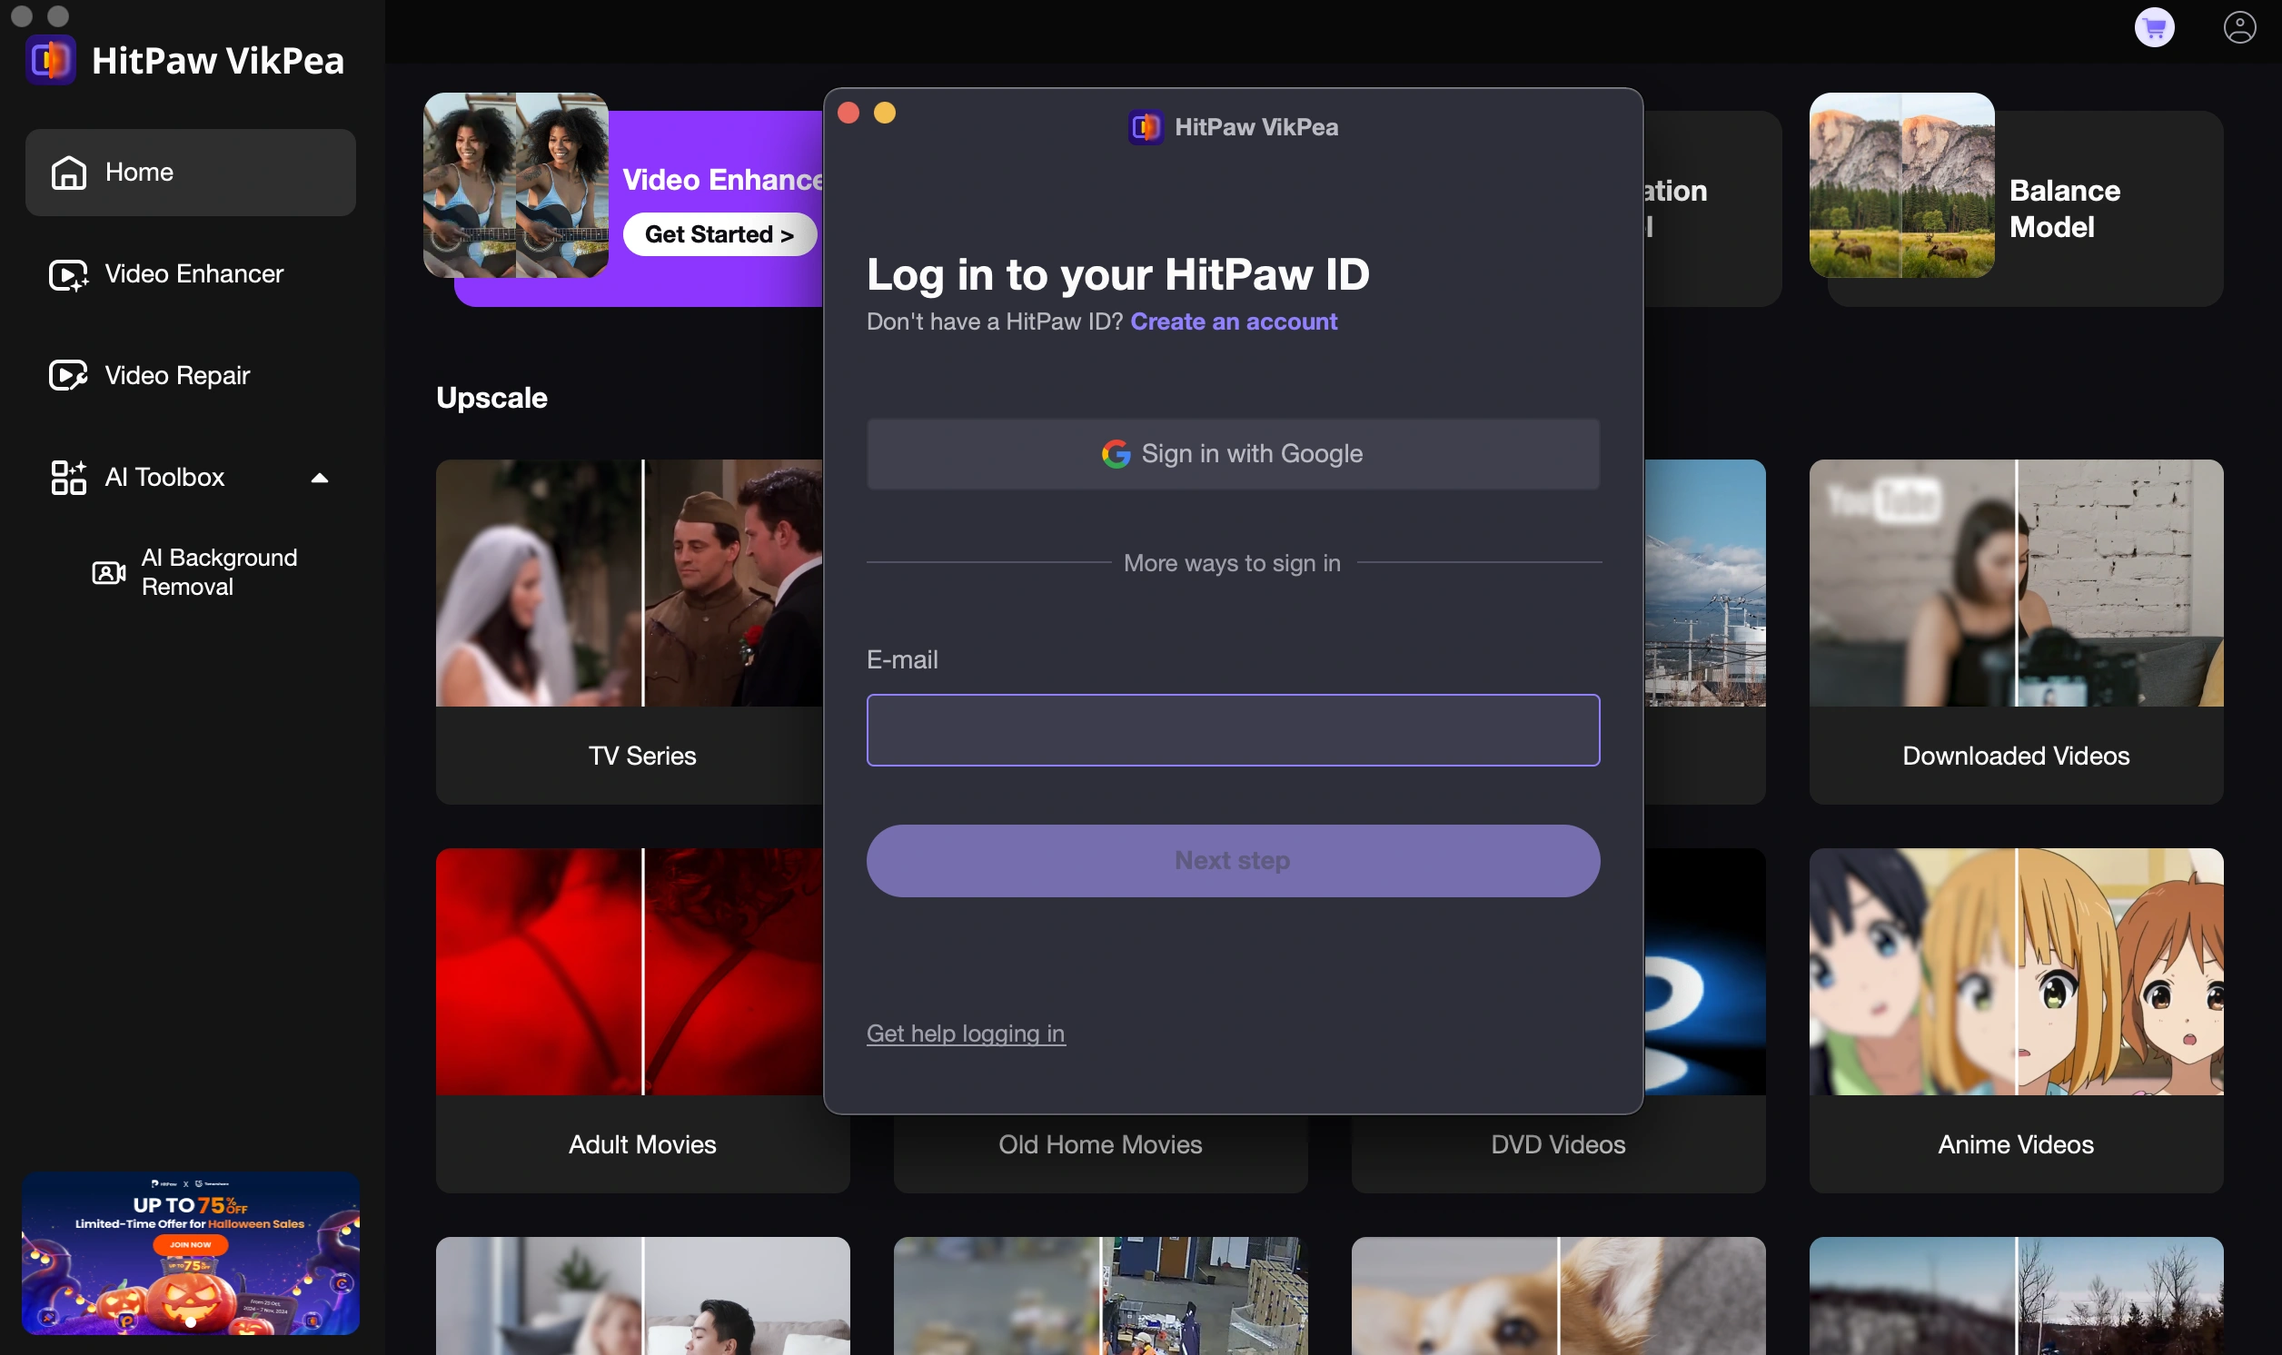Screen dimensions: 2282x1355
Task: Open Video Enhancer from sidebar
Action: tap(190, 274)
